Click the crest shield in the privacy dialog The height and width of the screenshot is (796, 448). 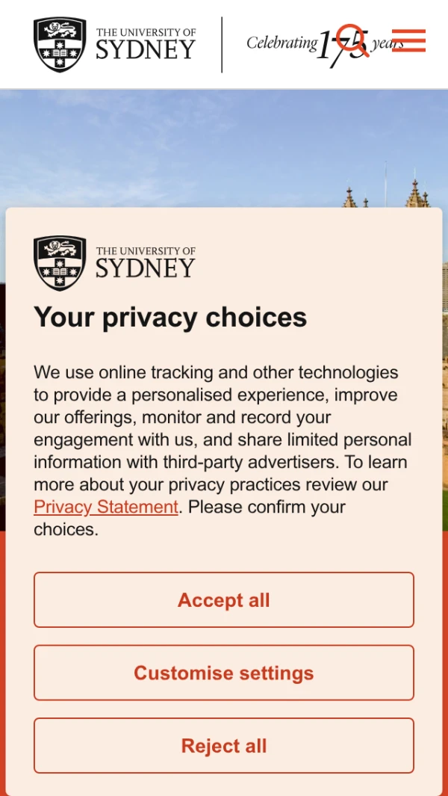coord(60,263)
